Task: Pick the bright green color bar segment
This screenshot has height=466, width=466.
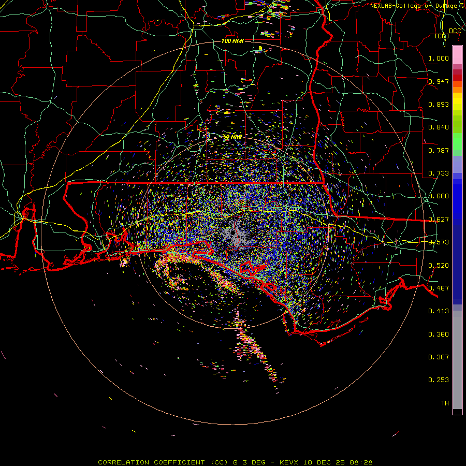Action: [x=457, y=141]
